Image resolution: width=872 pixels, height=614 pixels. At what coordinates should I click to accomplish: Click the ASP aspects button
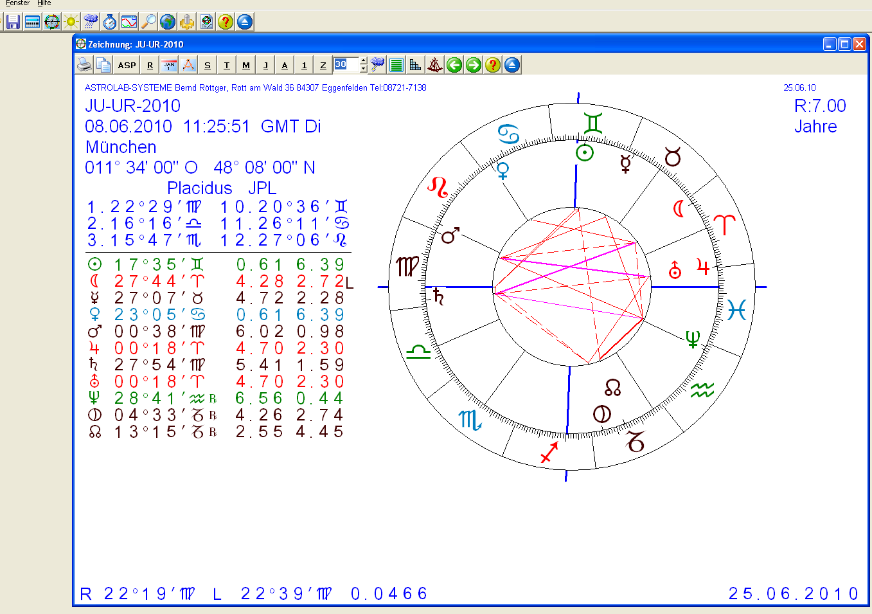click(127, 65)
